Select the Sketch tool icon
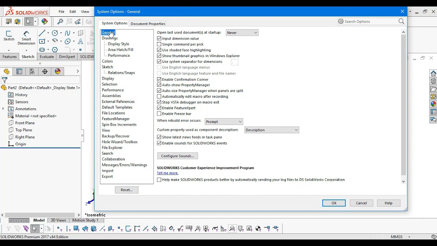 (x=9, y=33)
